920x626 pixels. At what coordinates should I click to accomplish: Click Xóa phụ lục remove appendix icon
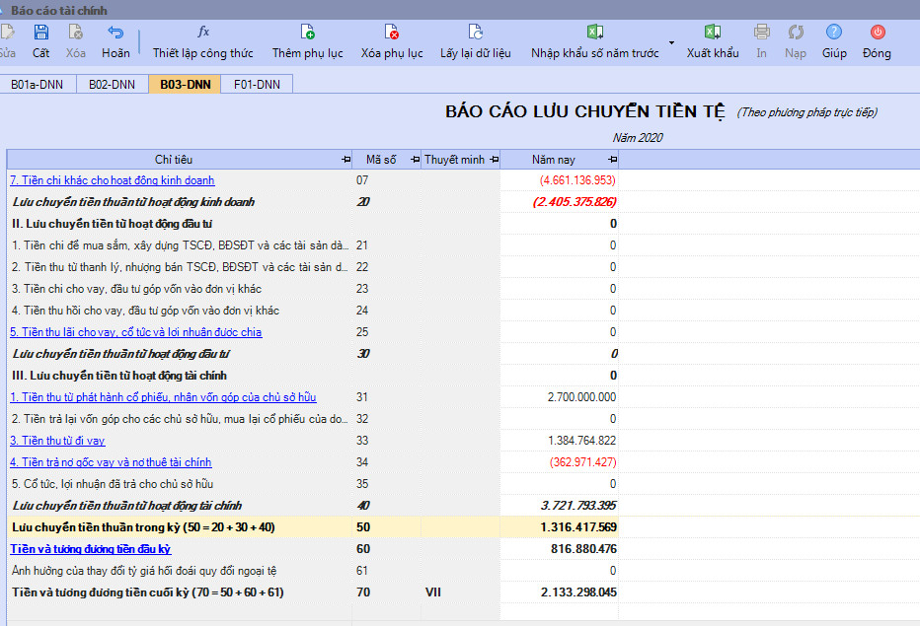[391, 33]
